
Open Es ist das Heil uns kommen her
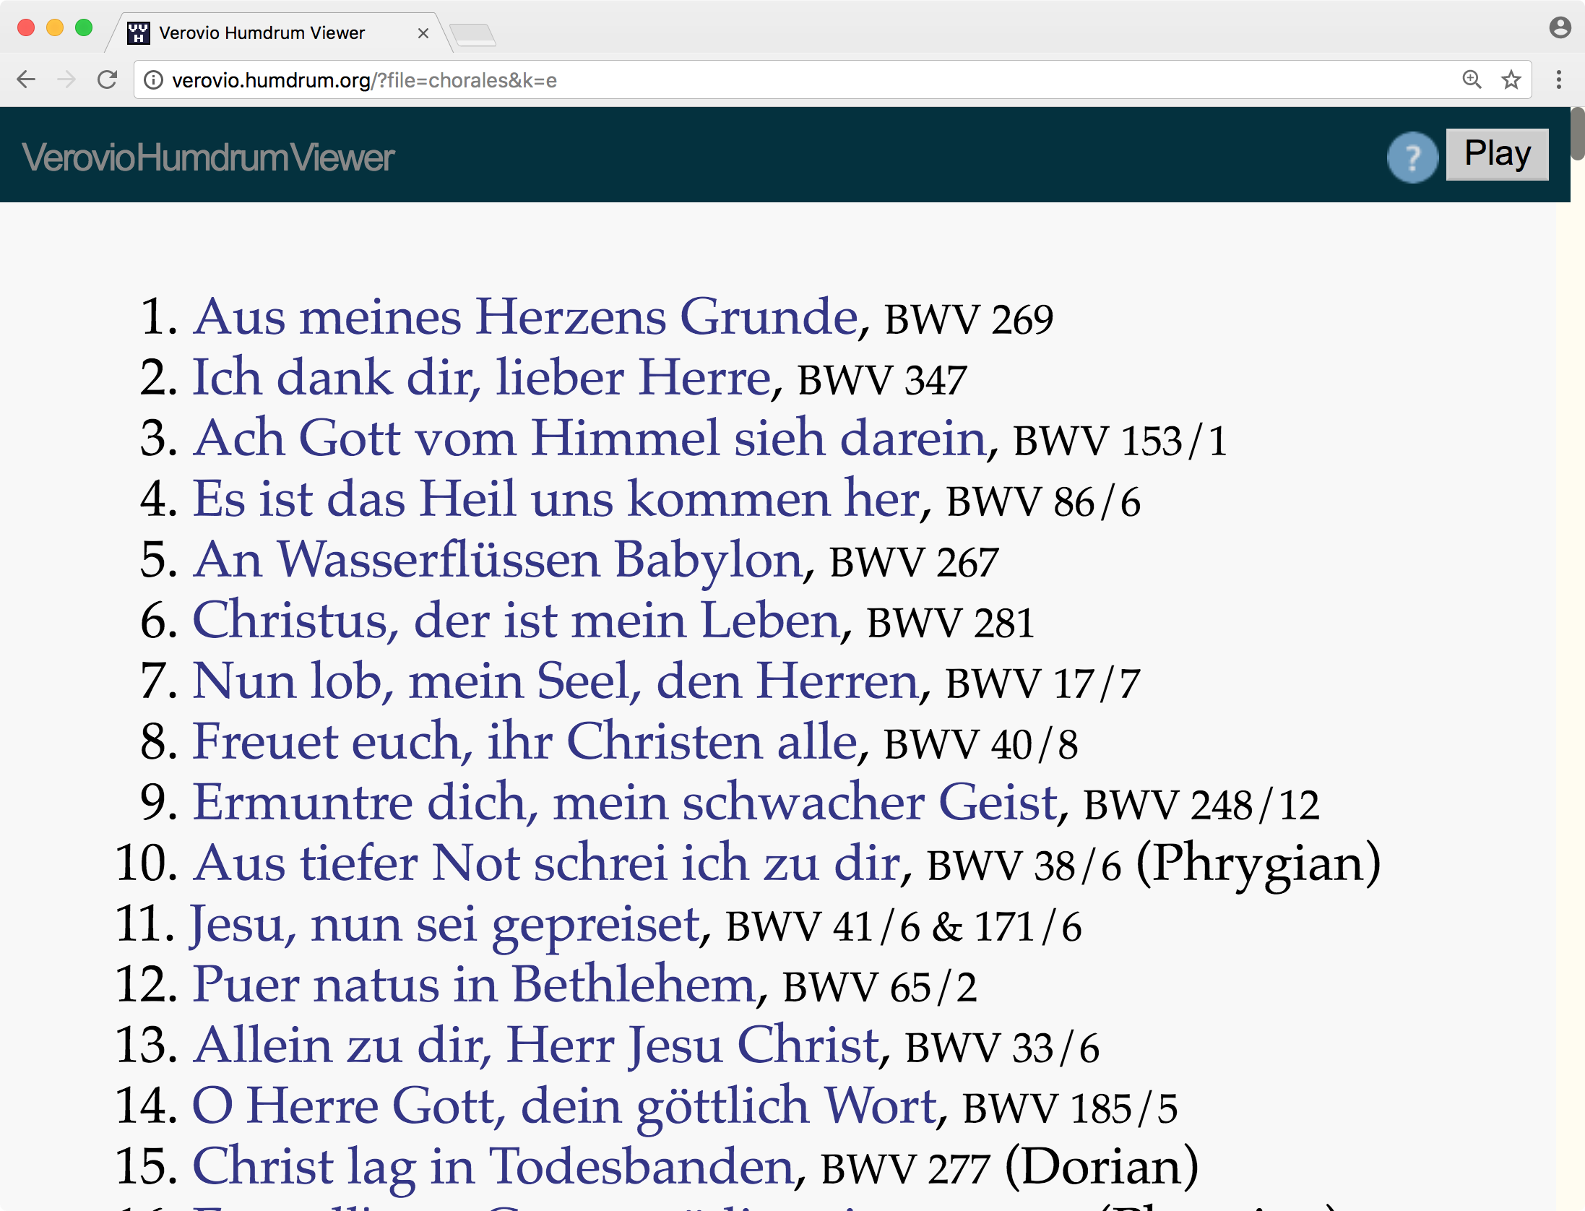click(556, 499)
